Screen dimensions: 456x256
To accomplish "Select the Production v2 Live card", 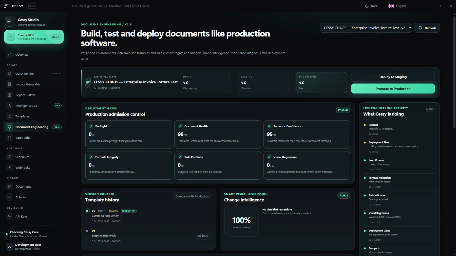I will coord(321,82).
